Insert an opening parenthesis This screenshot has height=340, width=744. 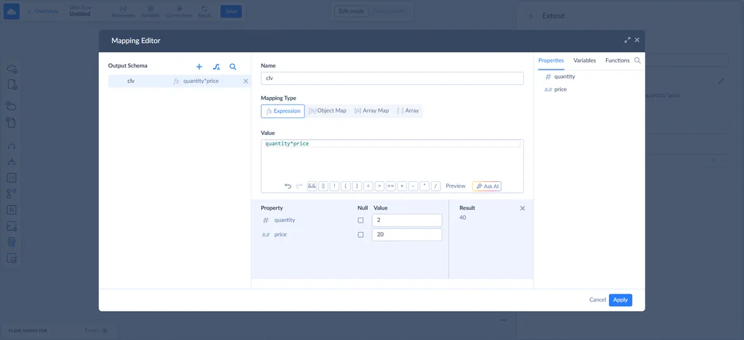point(346,186)
